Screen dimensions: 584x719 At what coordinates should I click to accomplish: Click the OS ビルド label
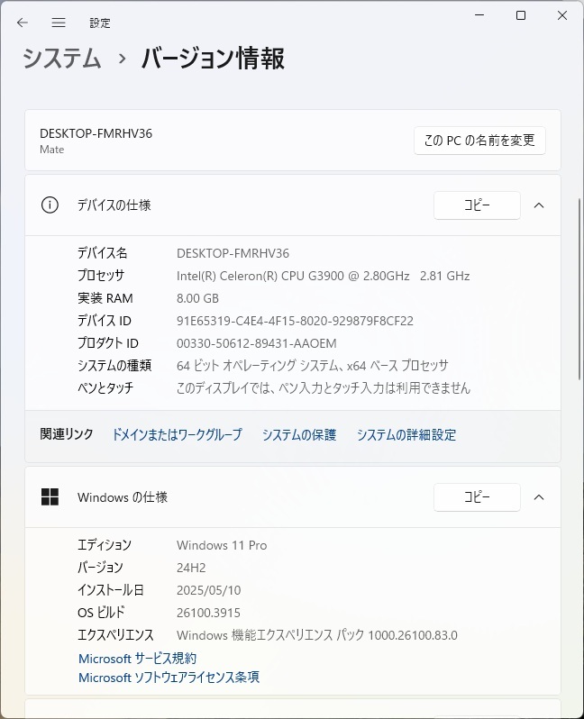tap(101, 612)
